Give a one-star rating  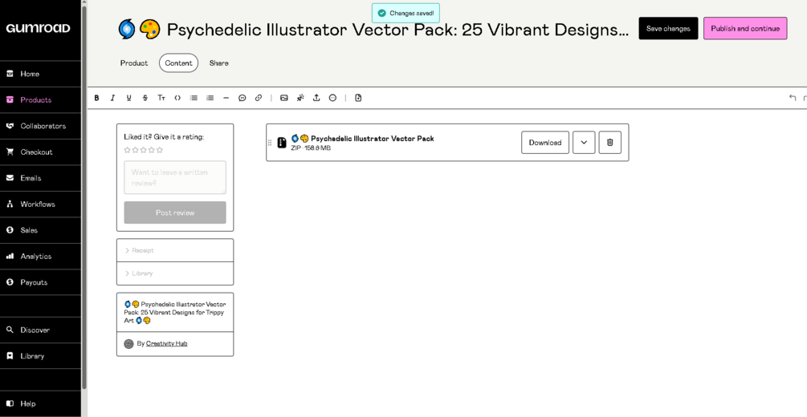tap(127, 150)
